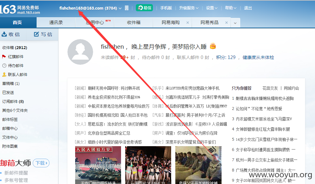Expand 其他6个文件夹
The height and width of the screenshot is (184, 315).
coord(15,110)
